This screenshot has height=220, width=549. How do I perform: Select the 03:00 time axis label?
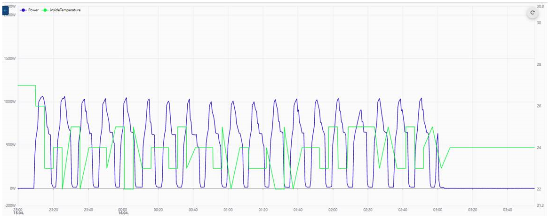click(438, 210)
